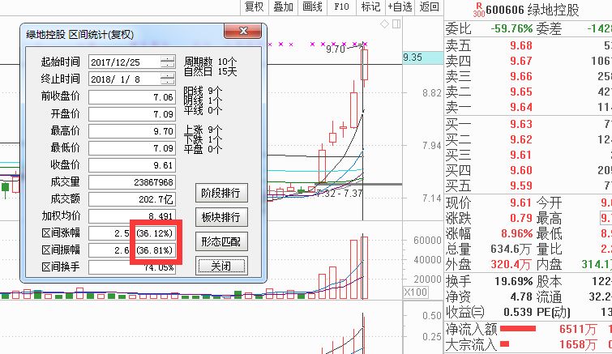Click 外盘 value 320.4万

pos(511,264)
